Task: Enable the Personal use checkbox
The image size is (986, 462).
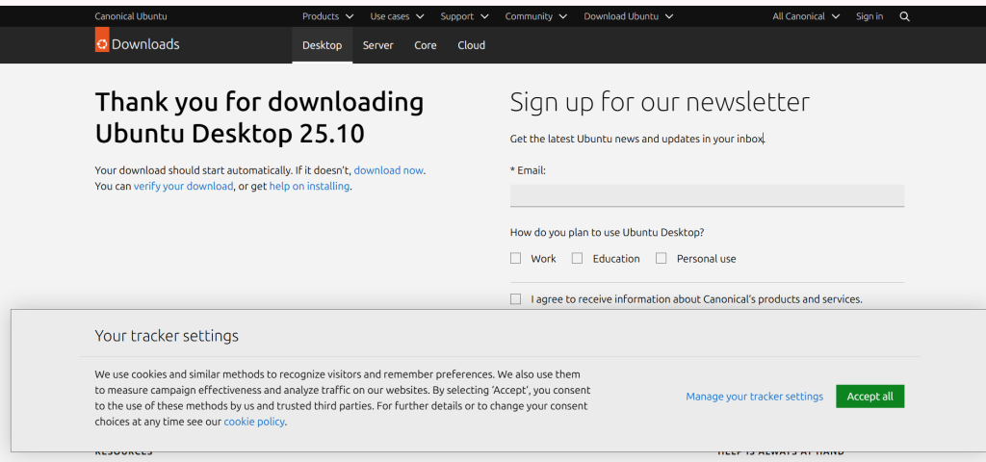Action: (662, 258)
